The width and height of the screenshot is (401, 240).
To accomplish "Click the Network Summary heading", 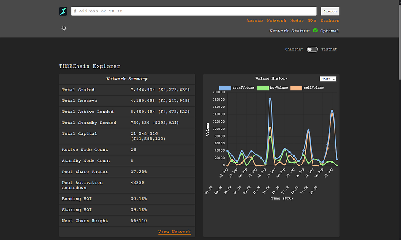I will click(x=127, y=79).
